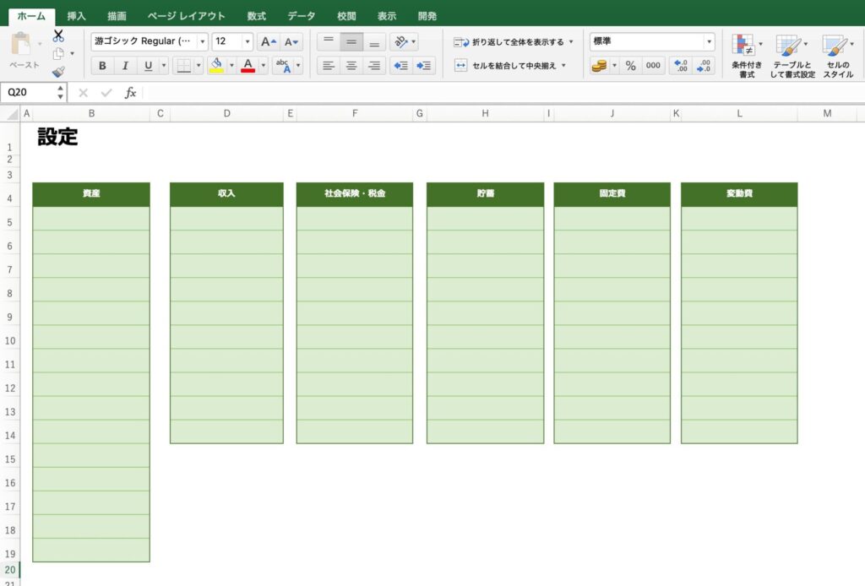Click the fx Insert Function icon

coord(130,93)
